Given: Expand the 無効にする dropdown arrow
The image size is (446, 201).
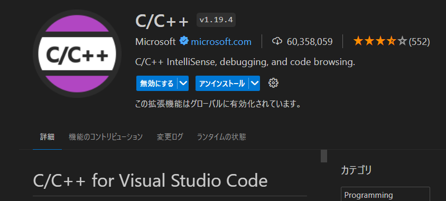Looking at the screenshot, I should 183,84.
